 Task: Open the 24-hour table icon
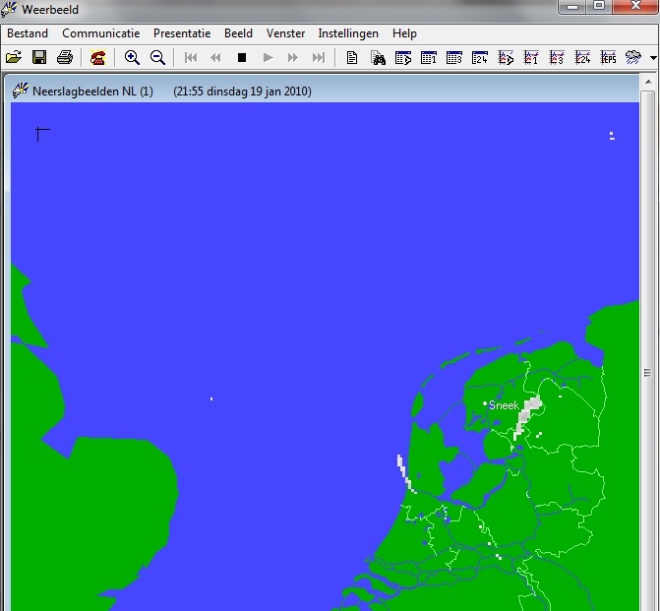pyautogui.click(x=480, y=58)
